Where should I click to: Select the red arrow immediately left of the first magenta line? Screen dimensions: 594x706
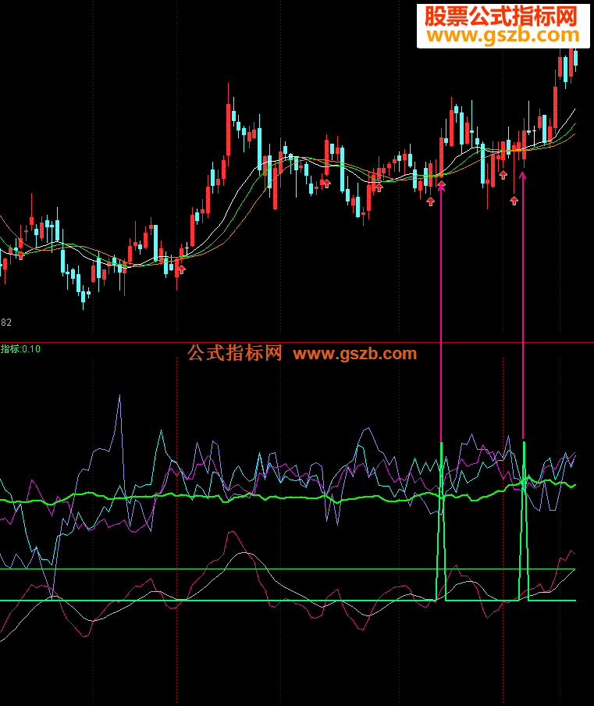[431, 201]
